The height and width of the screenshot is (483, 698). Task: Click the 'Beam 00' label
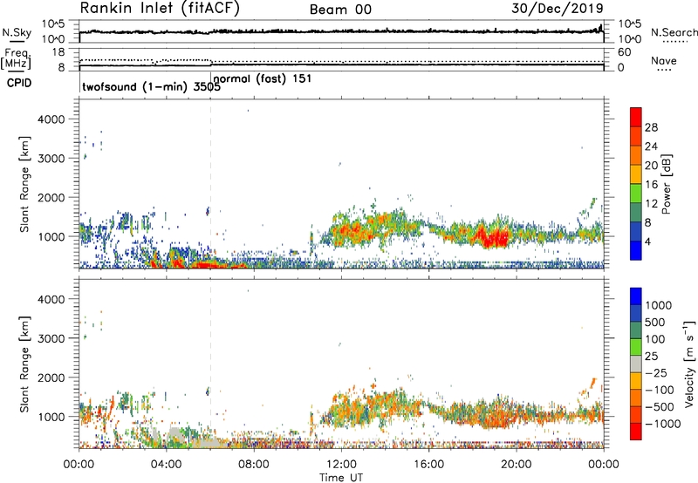coord(340,10)
